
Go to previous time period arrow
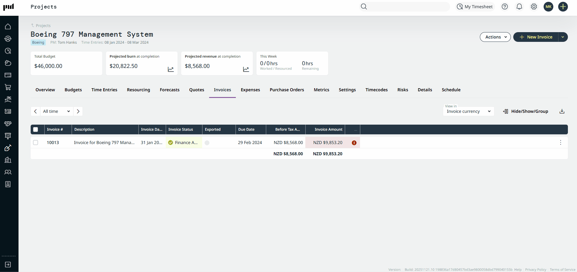tap(36, 111)
